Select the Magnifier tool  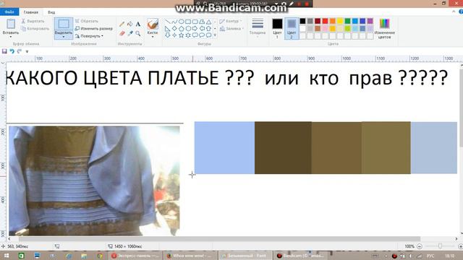138,33
